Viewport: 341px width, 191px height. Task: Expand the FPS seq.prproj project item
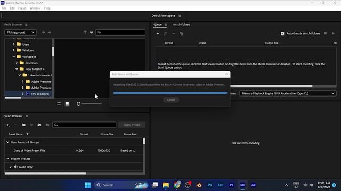(x=22, y=94)
